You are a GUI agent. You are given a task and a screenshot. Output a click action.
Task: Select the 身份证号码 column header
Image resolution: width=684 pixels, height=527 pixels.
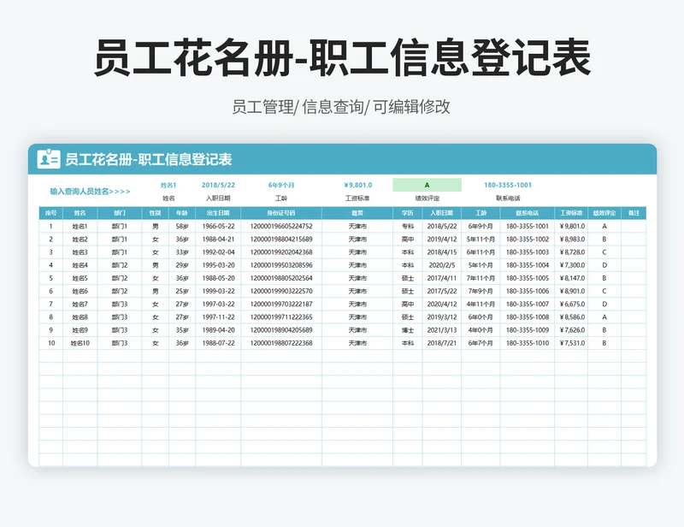(281, 213)
